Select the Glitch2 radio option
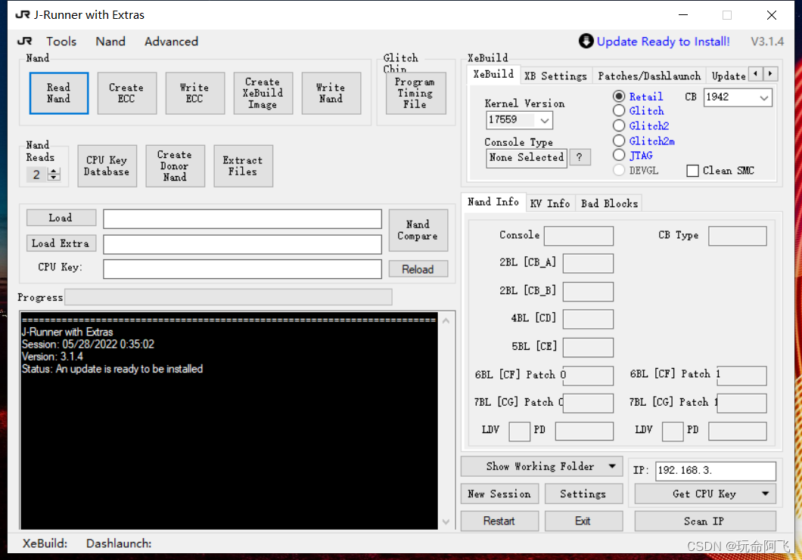The height and width of the screenshot is (560, 802). 619,125
